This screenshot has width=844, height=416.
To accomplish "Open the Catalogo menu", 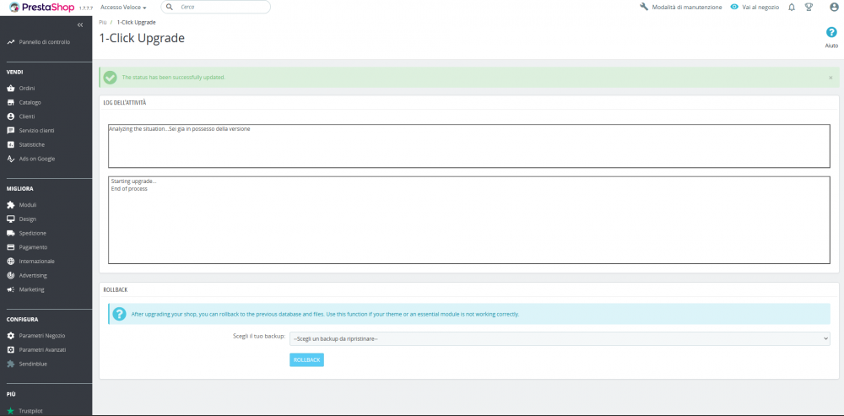I will 30,102.
